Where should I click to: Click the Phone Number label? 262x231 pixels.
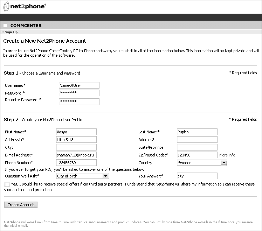click(x=19, y=163)
